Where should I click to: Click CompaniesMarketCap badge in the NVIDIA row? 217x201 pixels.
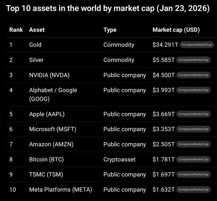click(193, 75)
